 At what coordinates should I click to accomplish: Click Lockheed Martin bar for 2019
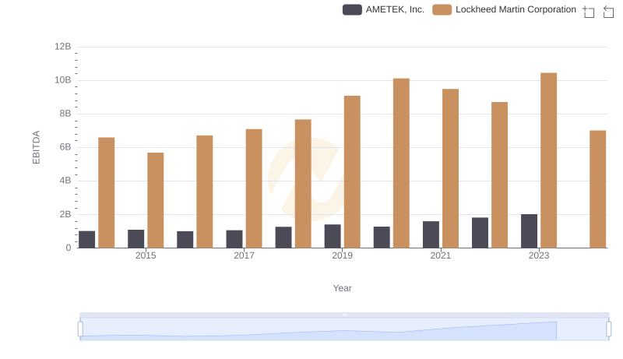(x=352, y=172)
